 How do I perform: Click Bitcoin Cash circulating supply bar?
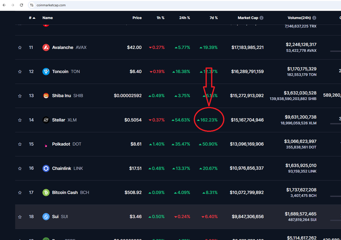click(336, 196)
